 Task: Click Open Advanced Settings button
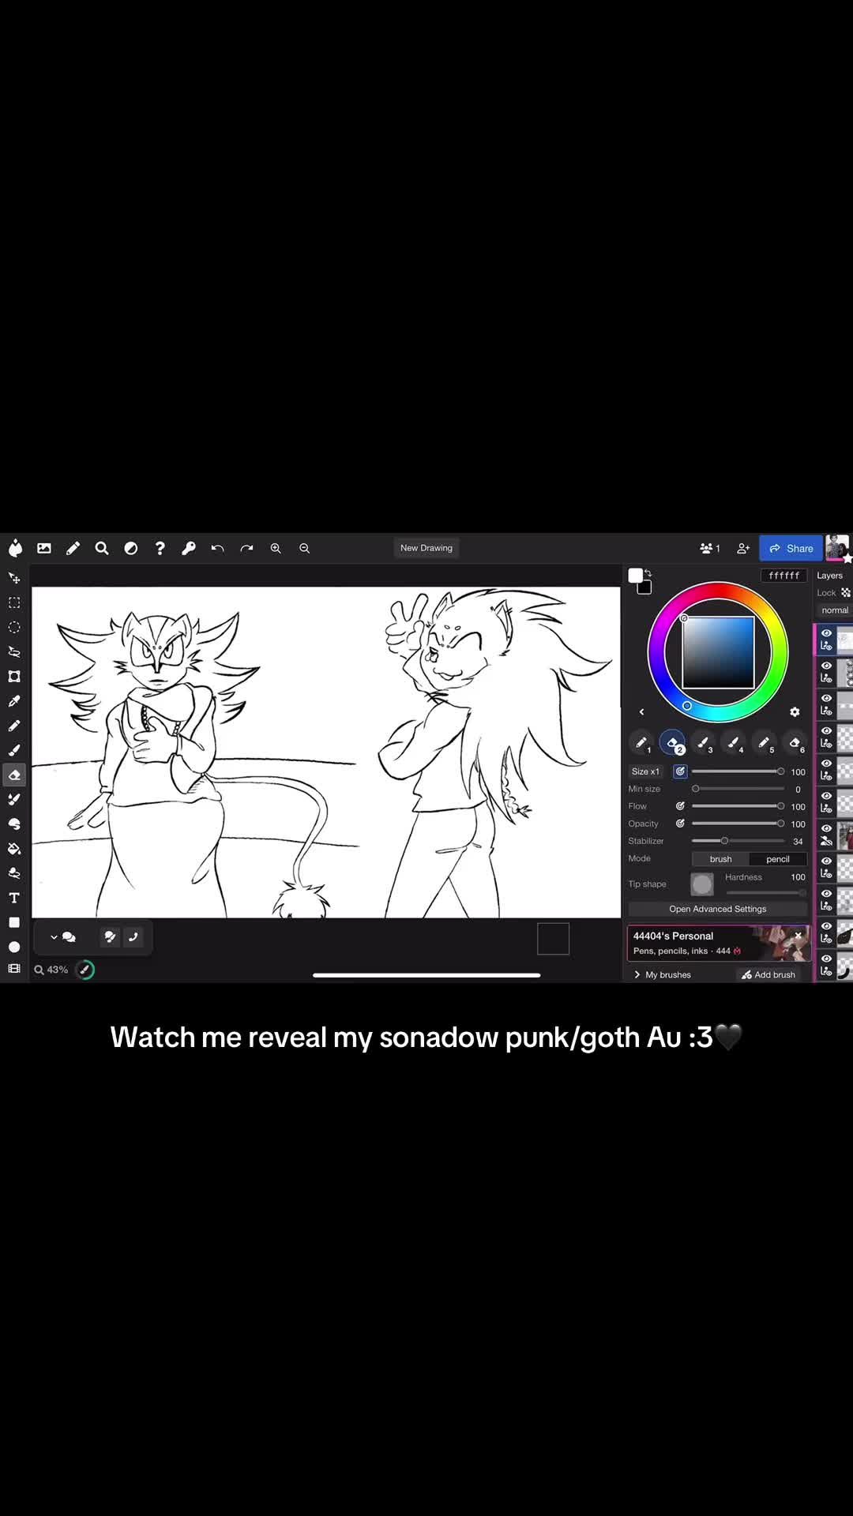click(718, 909)
